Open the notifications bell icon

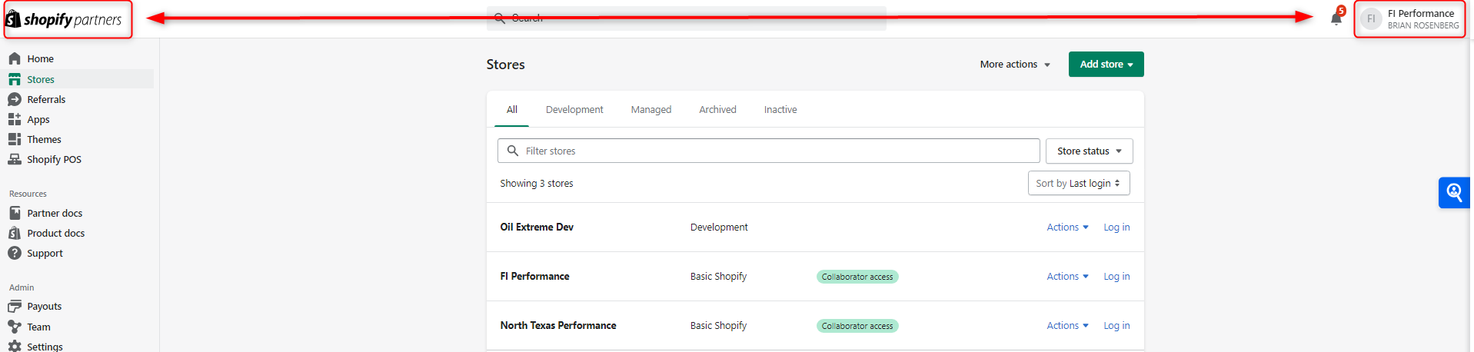point(1336,19)
